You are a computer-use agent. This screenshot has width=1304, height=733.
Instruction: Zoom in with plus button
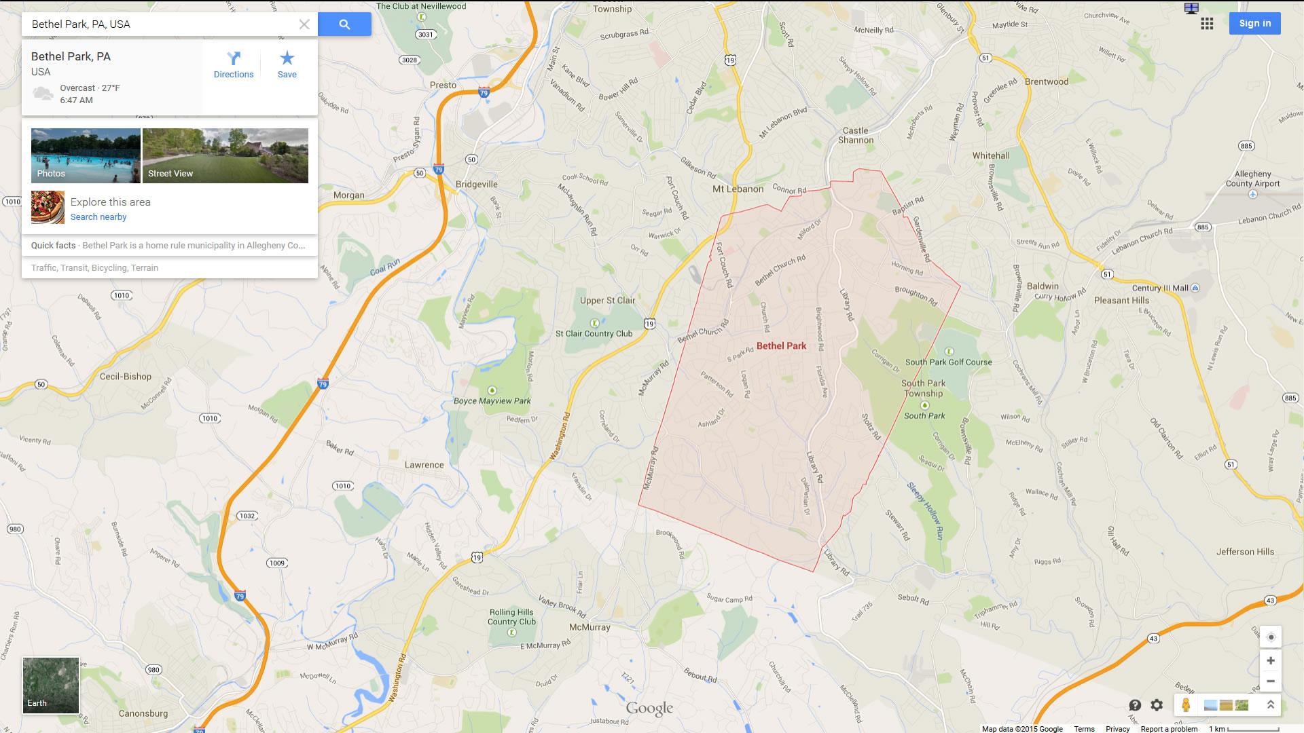pos(1271,660)
